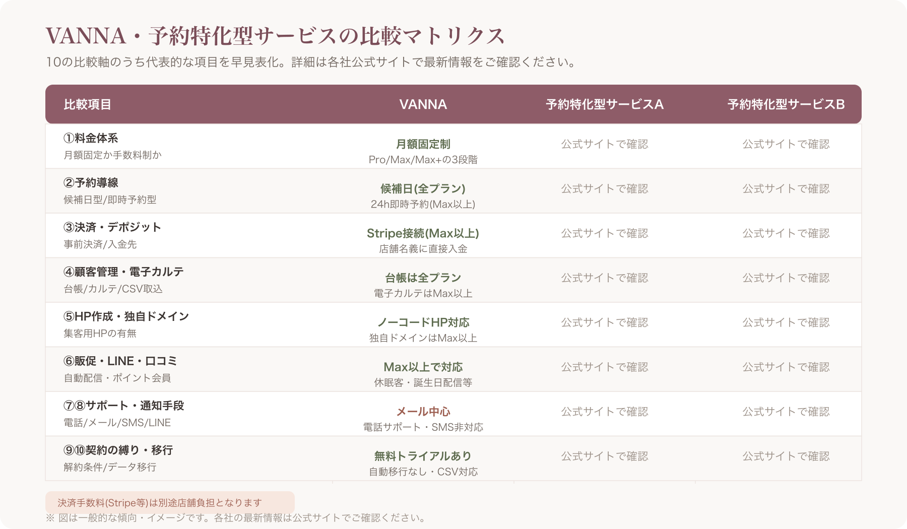Click the 'メール中心' cell value
The height and width of the screenshot is (529, 907).
point(423,412)
